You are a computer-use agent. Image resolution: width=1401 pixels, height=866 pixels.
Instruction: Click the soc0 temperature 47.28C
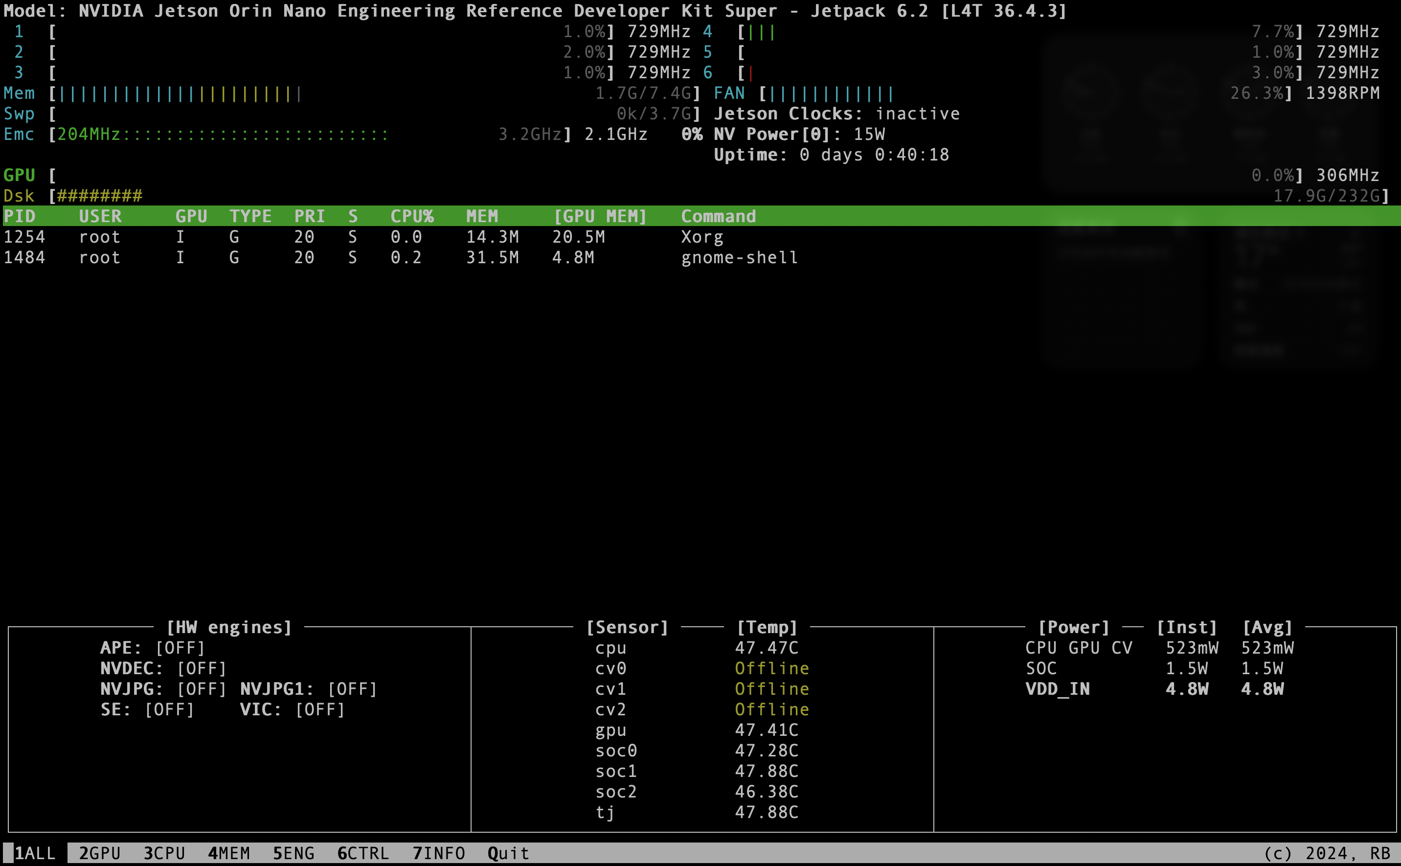767,751
